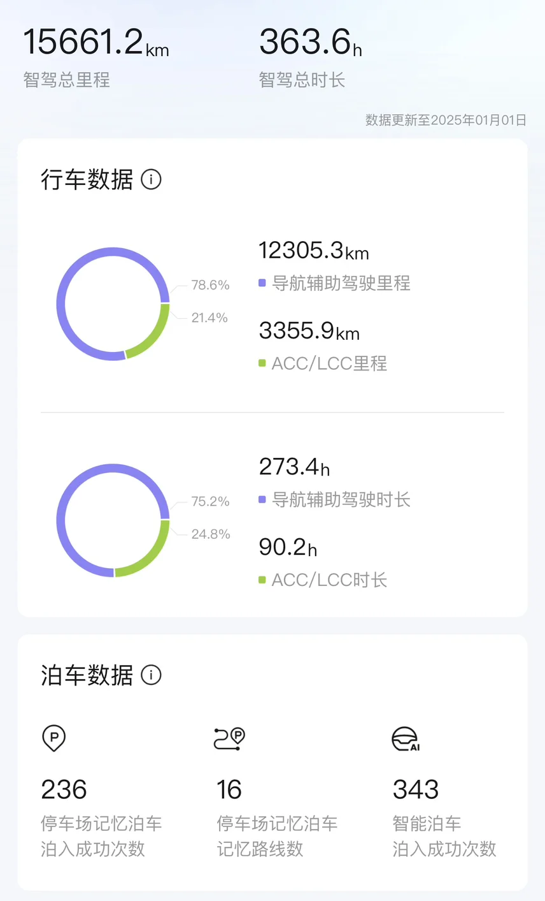
Task: Tap the 343 智能泊车 success count
Action: (416, 789)
